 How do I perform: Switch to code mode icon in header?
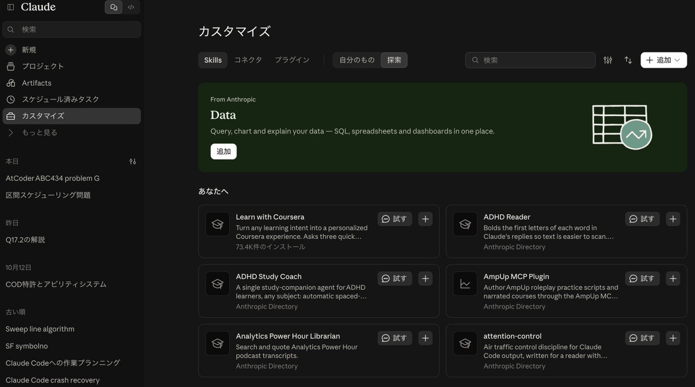pyautogui.click(x=131, y=7)
